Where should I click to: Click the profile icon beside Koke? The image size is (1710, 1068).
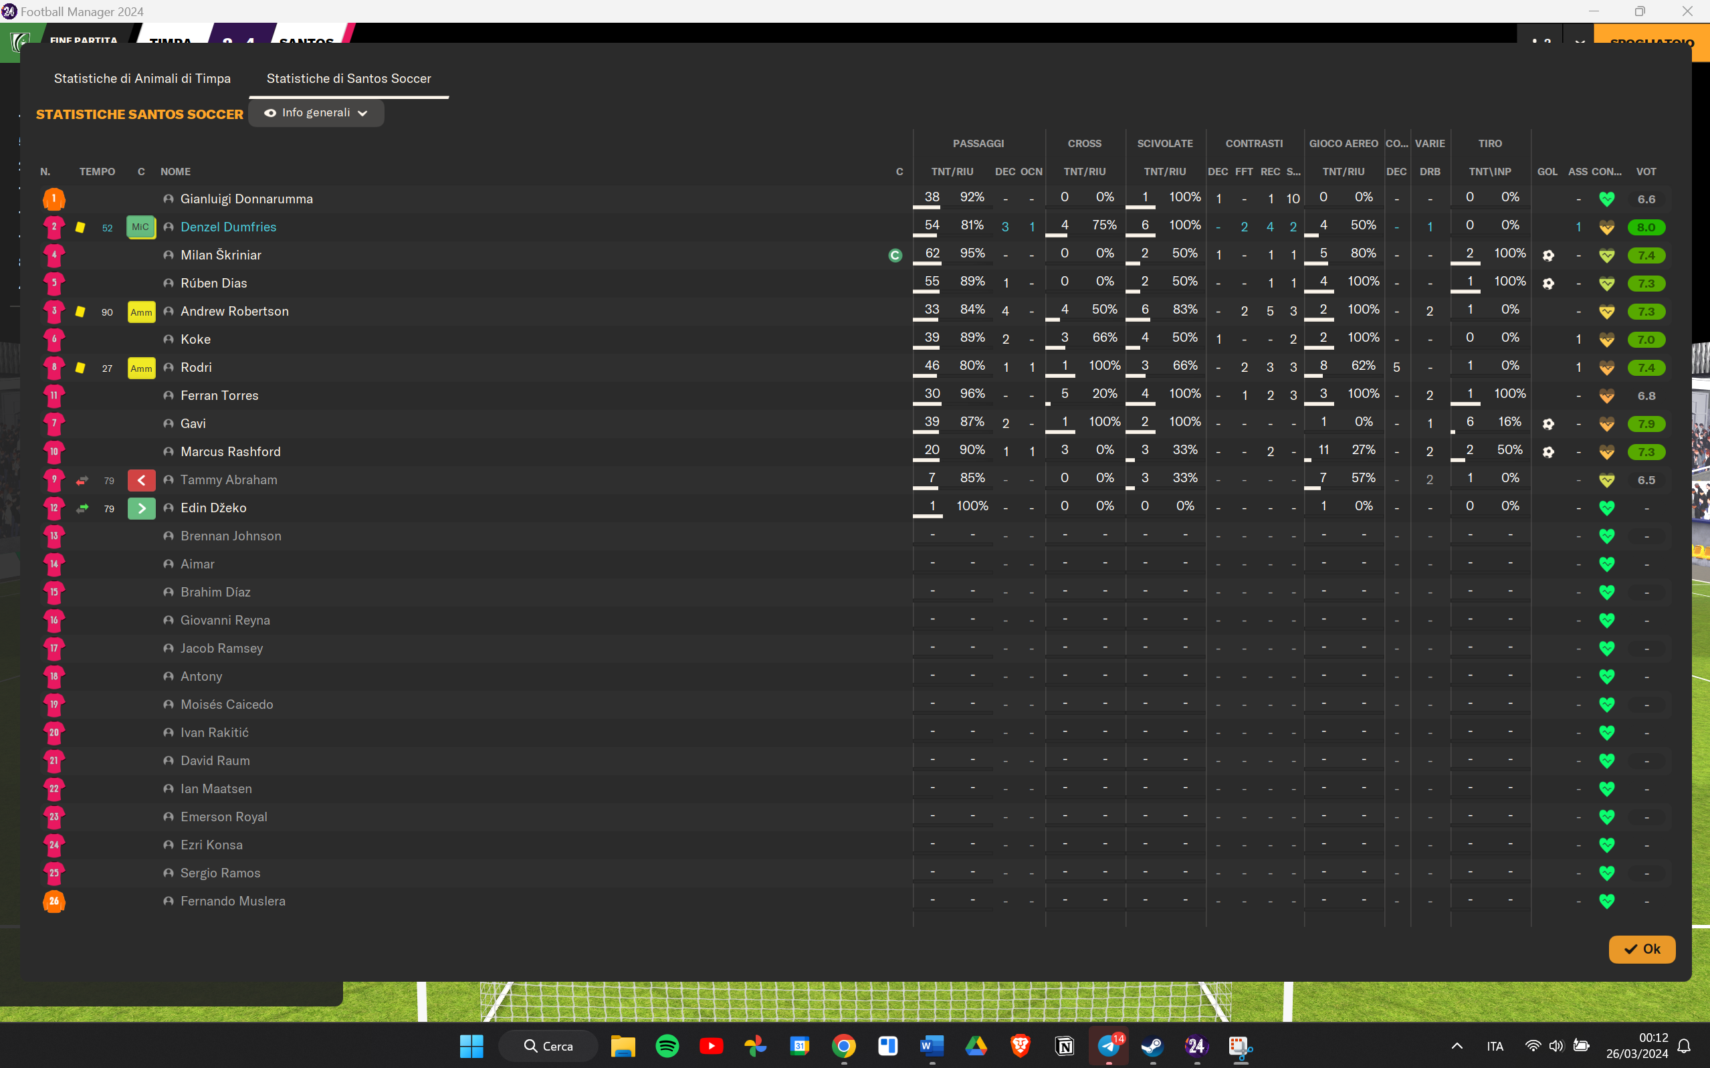pyautogui.click(x=168, y=340)
